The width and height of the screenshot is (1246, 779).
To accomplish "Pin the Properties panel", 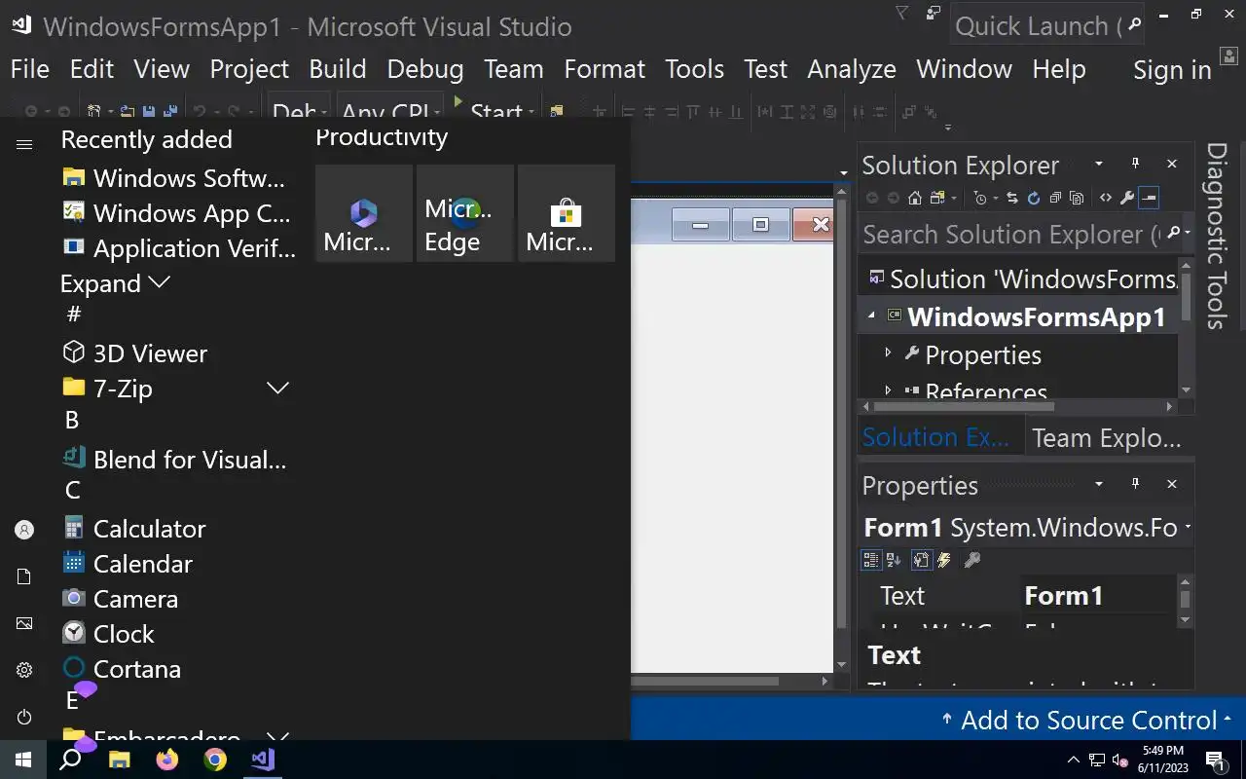I will point(1135,484).
